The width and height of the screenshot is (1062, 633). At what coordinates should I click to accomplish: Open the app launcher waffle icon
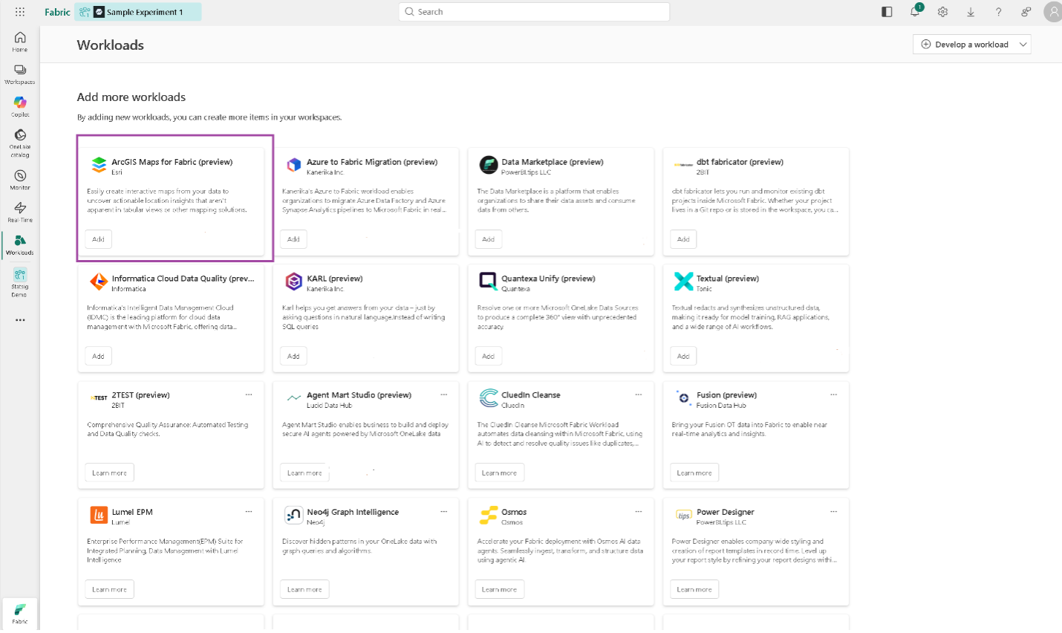tap(20, 12)
